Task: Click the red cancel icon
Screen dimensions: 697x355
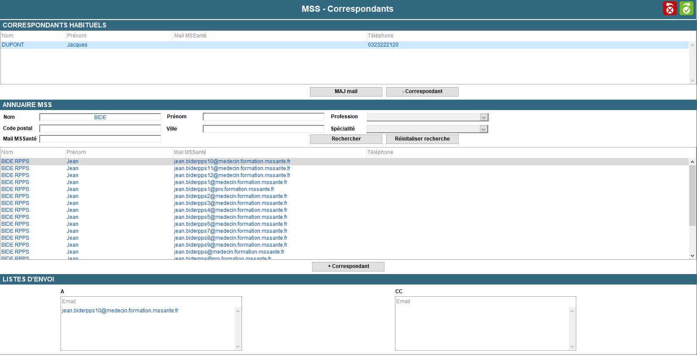Action: coord(670,8)
